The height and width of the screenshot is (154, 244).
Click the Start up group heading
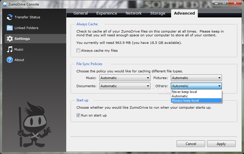82,100
